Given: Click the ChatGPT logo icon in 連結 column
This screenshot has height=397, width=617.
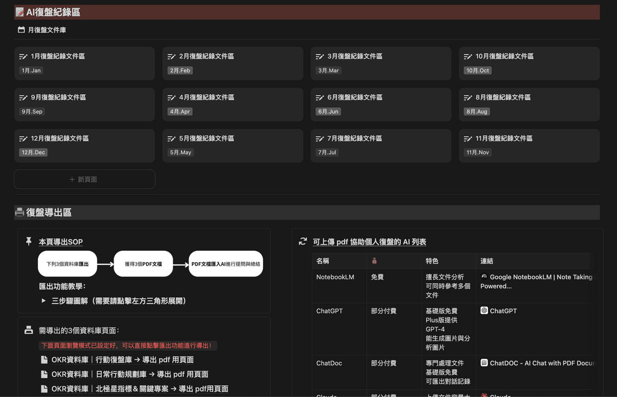Looking at the screenshot, I should tap(484, 310).
